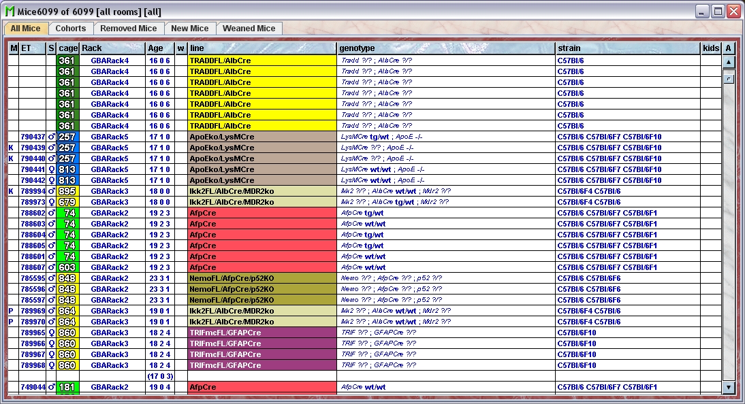This screenshot has width=745, height=404.
Task: Open the Removed Mice tab
Action: tap(128, 29)
